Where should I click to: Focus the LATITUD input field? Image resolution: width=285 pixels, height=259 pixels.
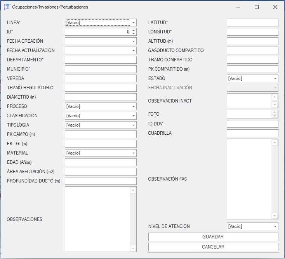click(x=252, y=23)
